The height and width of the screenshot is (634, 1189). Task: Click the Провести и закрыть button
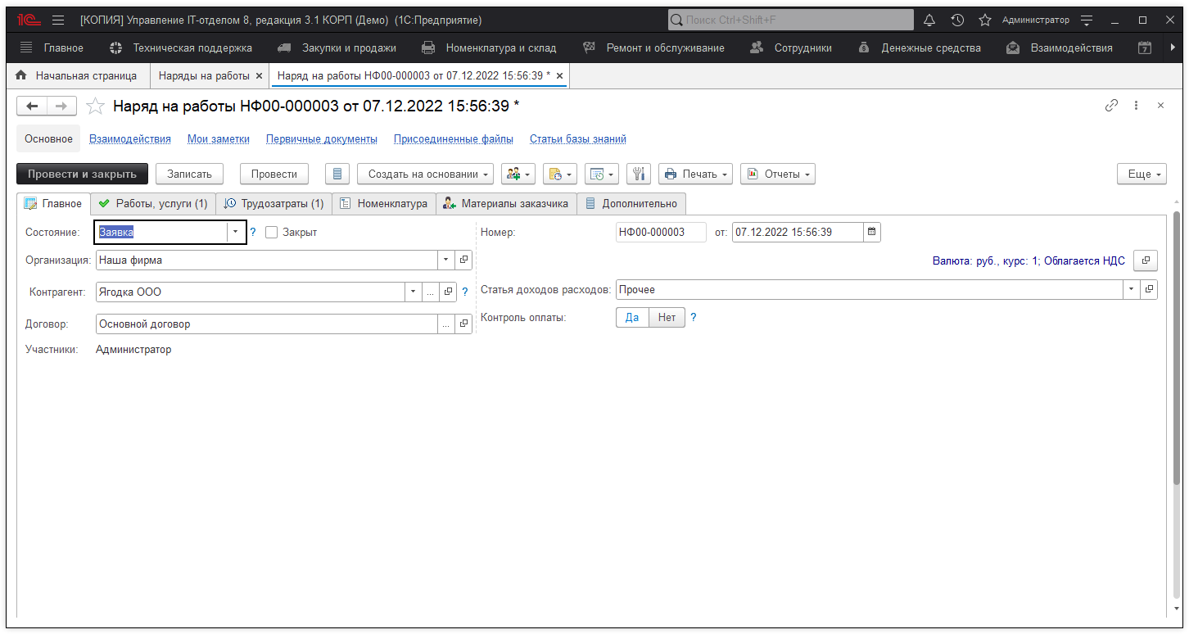[x=82, y=174]
